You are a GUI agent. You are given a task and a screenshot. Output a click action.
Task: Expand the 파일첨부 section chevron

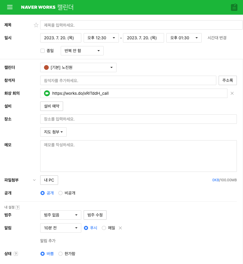pos(34,180)
